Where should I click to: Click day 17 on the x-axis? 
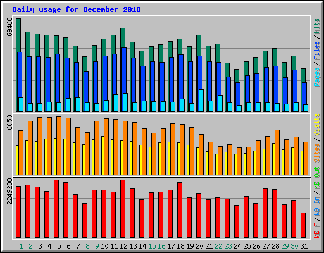pyautogui.click(x=171, y=246)
